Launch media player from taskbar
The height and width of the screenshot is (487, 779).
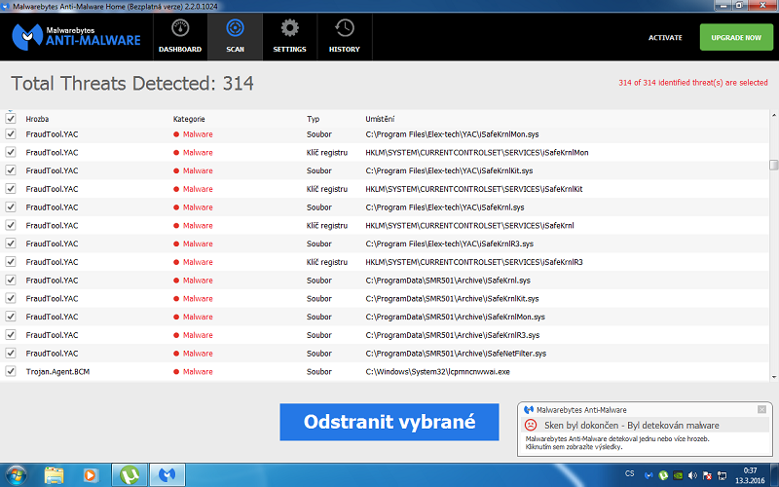(90, 475)
